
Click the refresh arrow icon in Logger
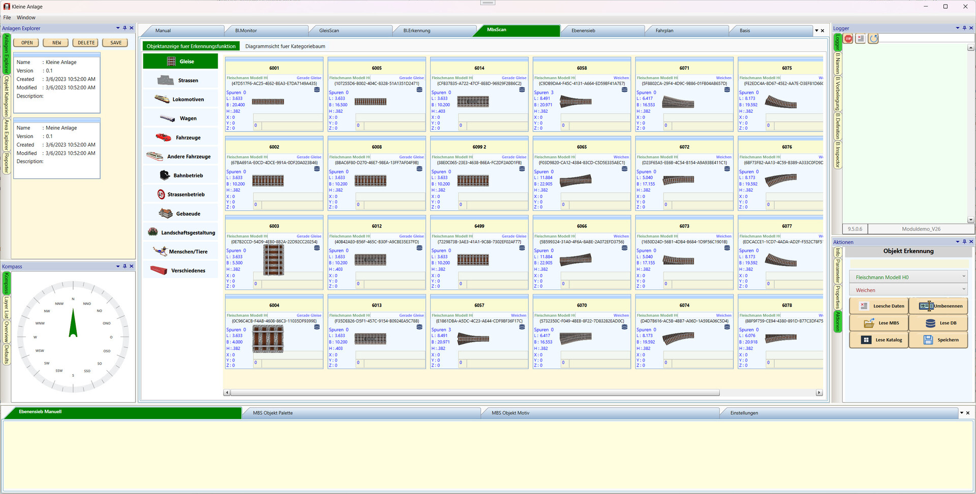click(873, 39)
